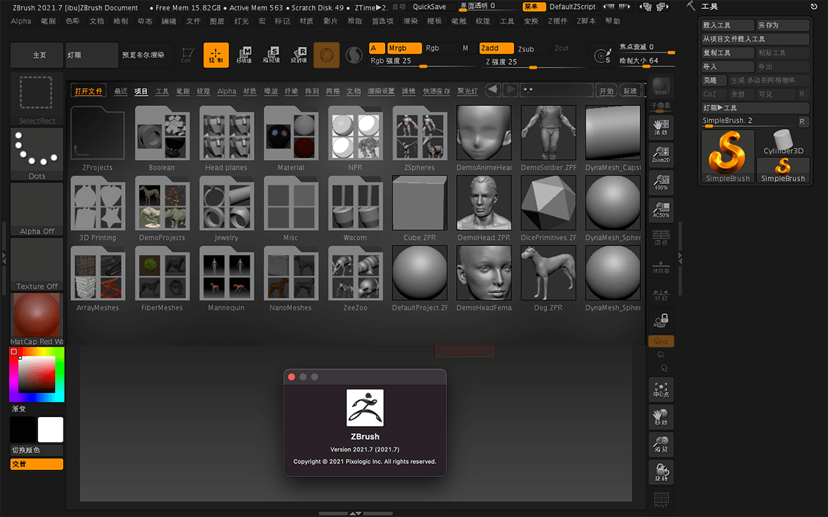Viewport: 828px width, 517px height.
Task: Click the PolyF polyframe icon
Action: click(x=661, y=500)
